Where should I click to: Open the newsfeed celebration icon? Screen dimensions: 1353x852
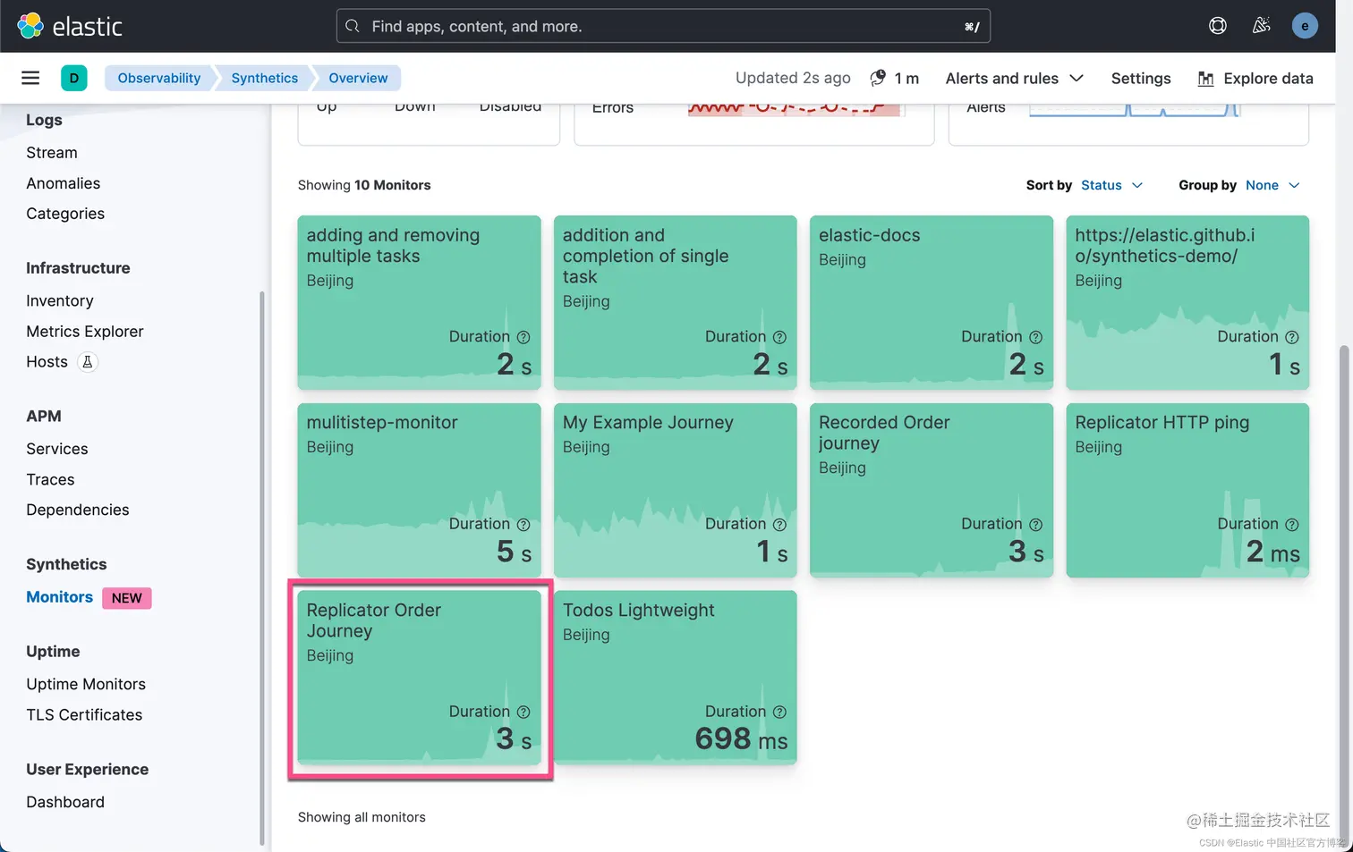tap(1261, 26)
